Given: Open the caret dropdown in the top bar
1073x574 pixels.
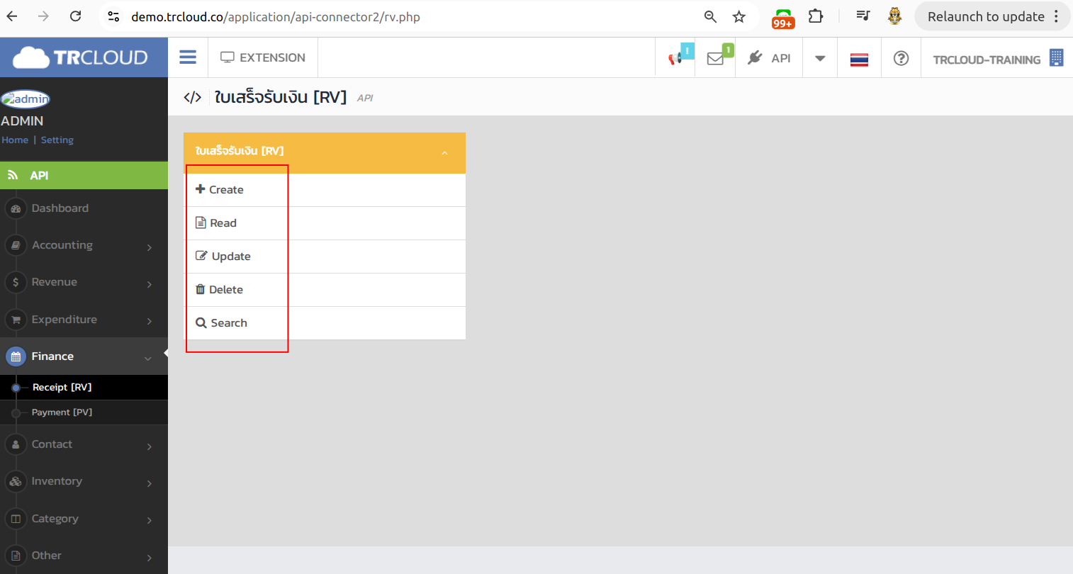Looking at the screenshot, I should (x=820, y=58).
